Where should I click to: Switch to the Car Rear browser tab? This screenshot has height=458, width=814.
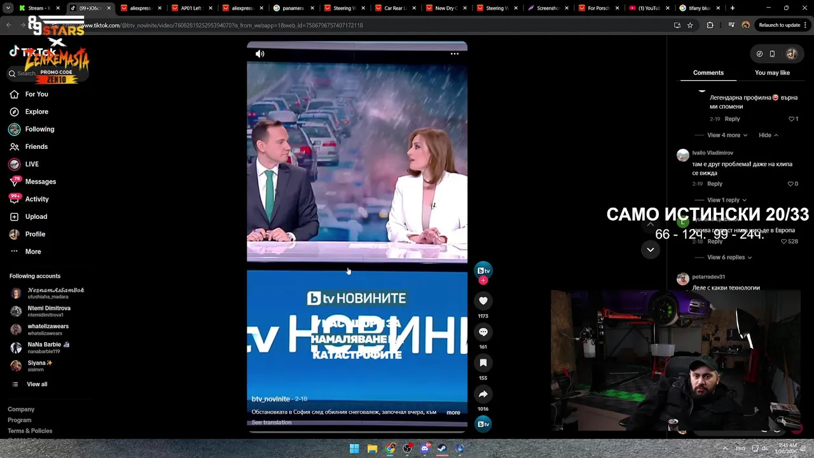pyautogui.click(x=394, y=8)
